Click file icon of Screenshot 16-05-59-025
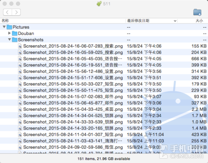Image resolution: width=208 pixels, height=163 pixels. pos(20,52)
